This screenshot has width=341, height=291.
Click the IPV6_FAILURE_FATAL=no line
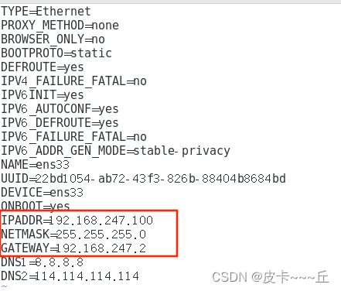click(x=73, y=137)
